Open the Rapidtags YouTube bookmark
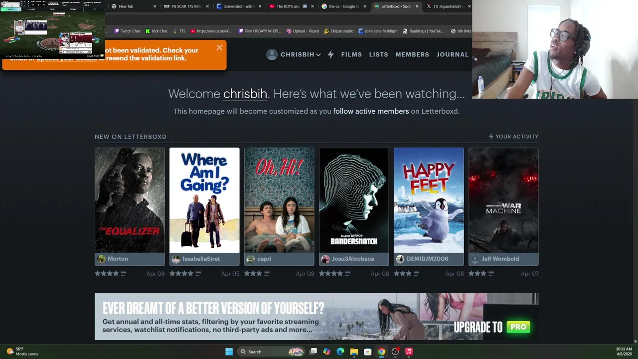 423,31
